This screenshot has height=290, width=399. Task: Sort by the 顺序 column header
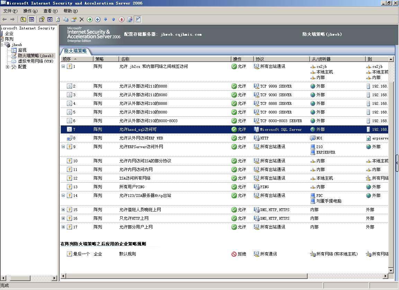click(x=77, y=59)
